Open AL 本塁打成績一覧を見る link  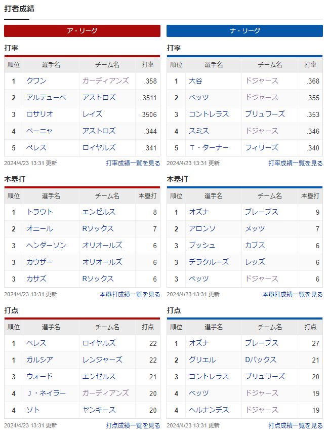tap(130, 295)
